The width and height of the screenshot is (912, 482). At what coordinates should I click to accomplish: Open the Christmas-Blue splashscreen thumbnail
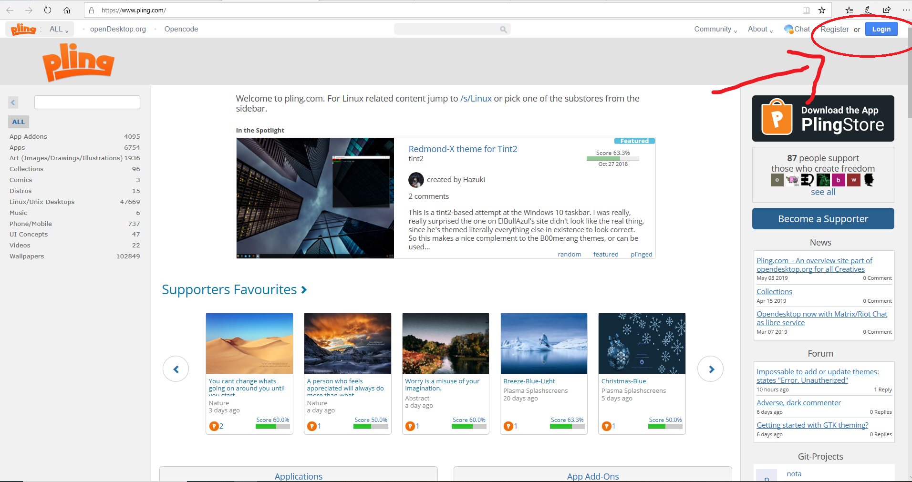[x=642, y=343]
